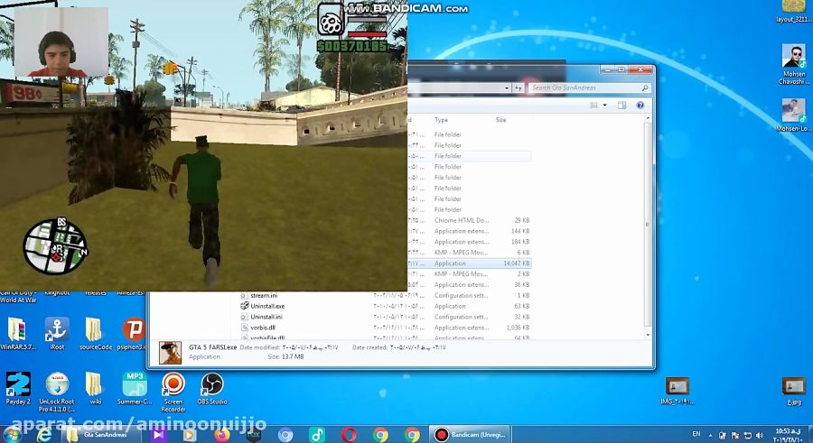Viewport: 813px width, 443px height.
Task: Select the KMP MPEG Movie 6 KB row
Action: pos(469,253)
